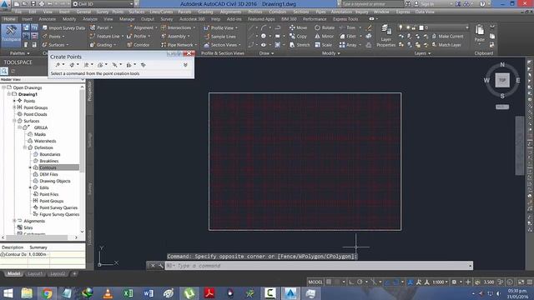The image size is (534, 300).
Task: Open the Windows Start menu
Action: pos(8,293)
